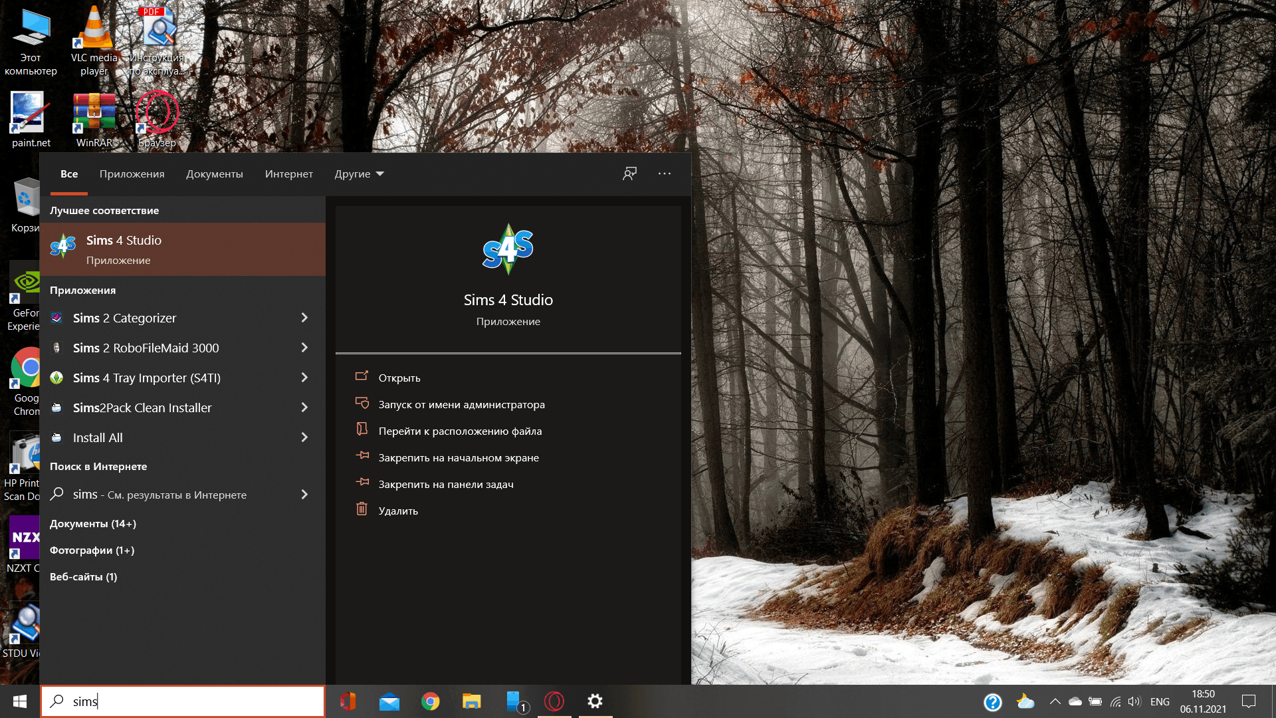Image resolution: width=1276 pixels, height=718 pixels.
Task: Expand Sims 2 Categorizer result arrow
Action: click(x=304, y=318)
